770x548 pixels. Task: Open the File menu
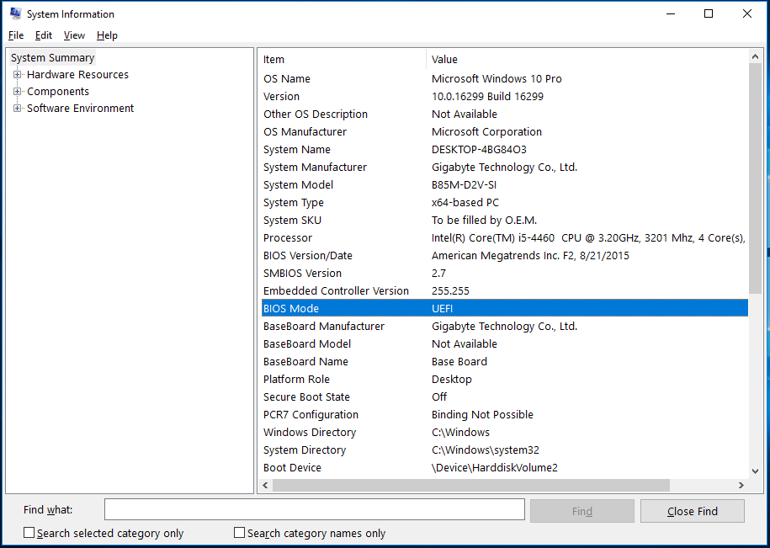pyautogui.click(x=16, y=35)
